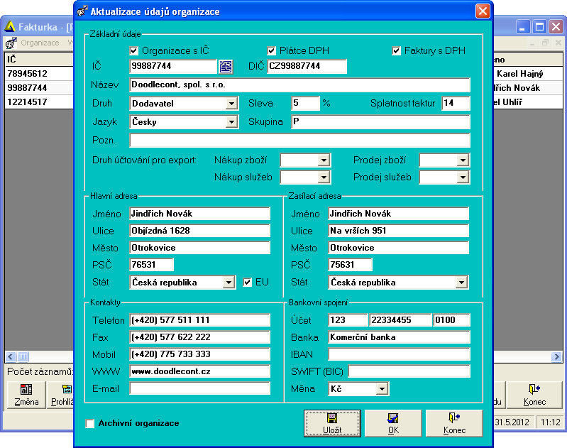Click Konec button in the dialog
The height and width of the screenshot is (448, 567).
[x=454, y=423]
